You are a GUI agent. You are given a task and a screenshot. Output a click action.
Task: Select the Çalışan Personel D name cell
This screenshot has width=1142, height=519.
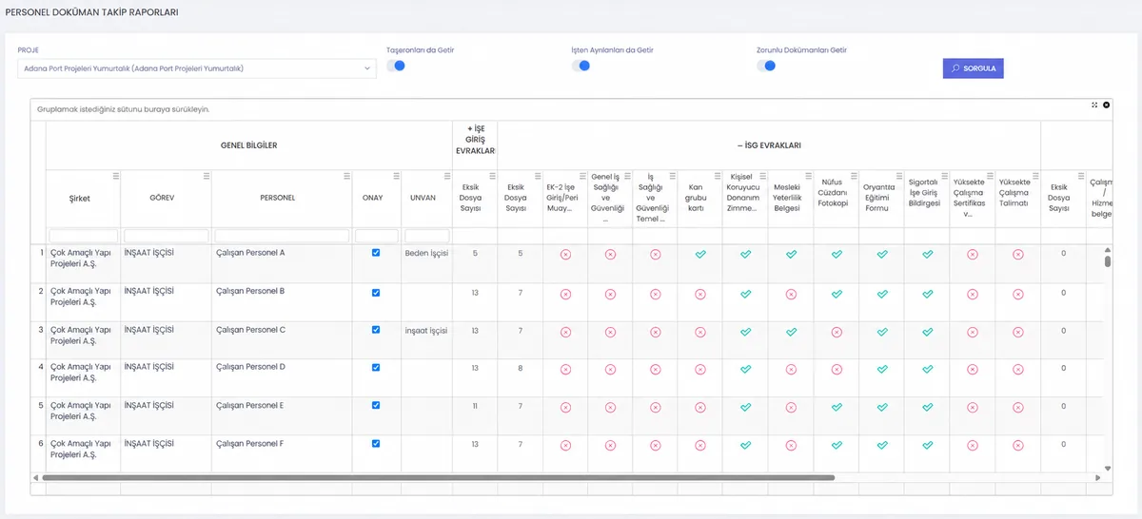tap(282, 378)
